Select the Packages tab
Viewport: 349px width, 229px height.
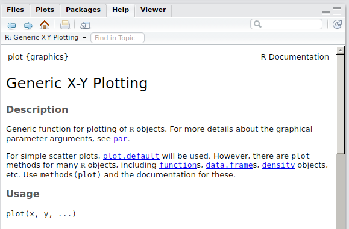[x=83, y=10]
